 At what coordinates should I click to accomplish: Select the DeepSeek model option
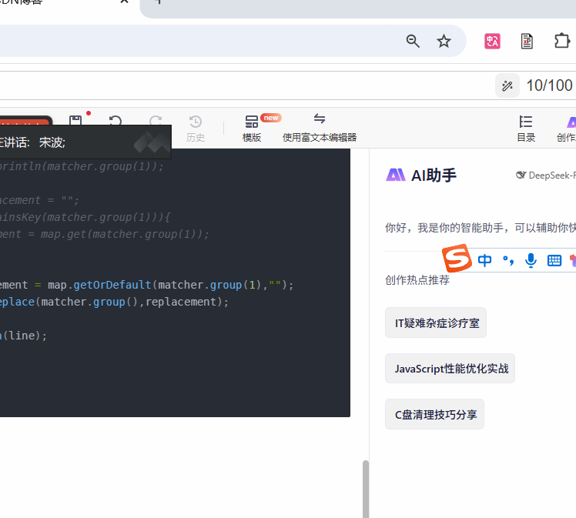[546, 175]
